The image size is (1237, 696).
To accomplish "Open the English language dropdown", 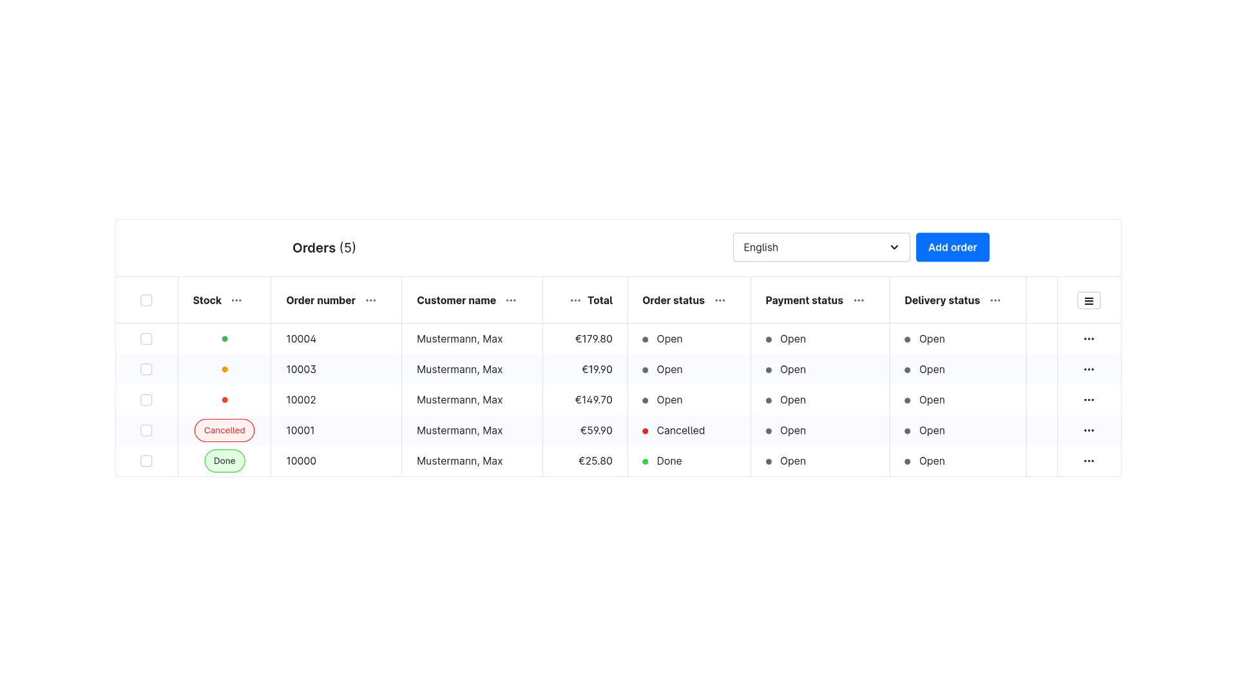I will pos(821,247).
